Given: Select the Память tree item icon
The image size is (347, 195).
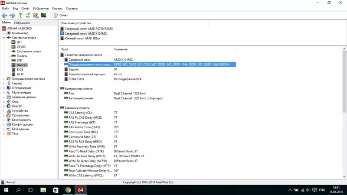Looking at the screenshot, I should click(x=13, y=56).
